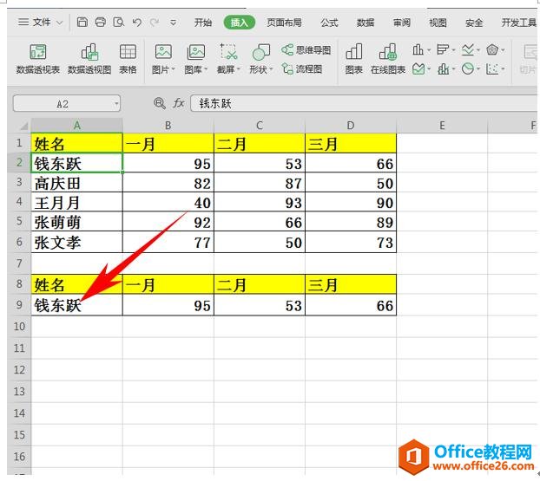Switch to the 公式 tab
The height and width of the screenshot is (481, 540).
pos(329,23)
